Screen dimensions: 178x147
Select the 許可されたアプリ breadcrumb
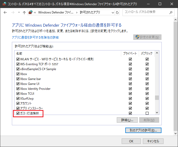(x=90, y=12)
